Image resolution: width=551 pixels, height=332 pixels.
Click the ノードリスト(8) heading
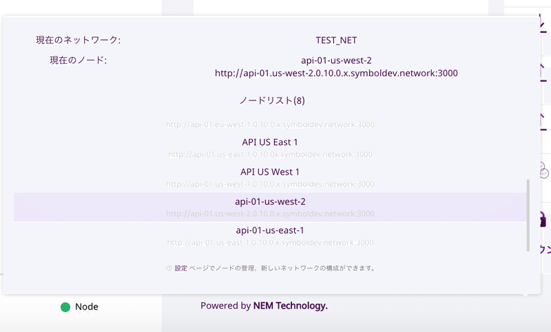pyautogui.click(x=272, y=100)
